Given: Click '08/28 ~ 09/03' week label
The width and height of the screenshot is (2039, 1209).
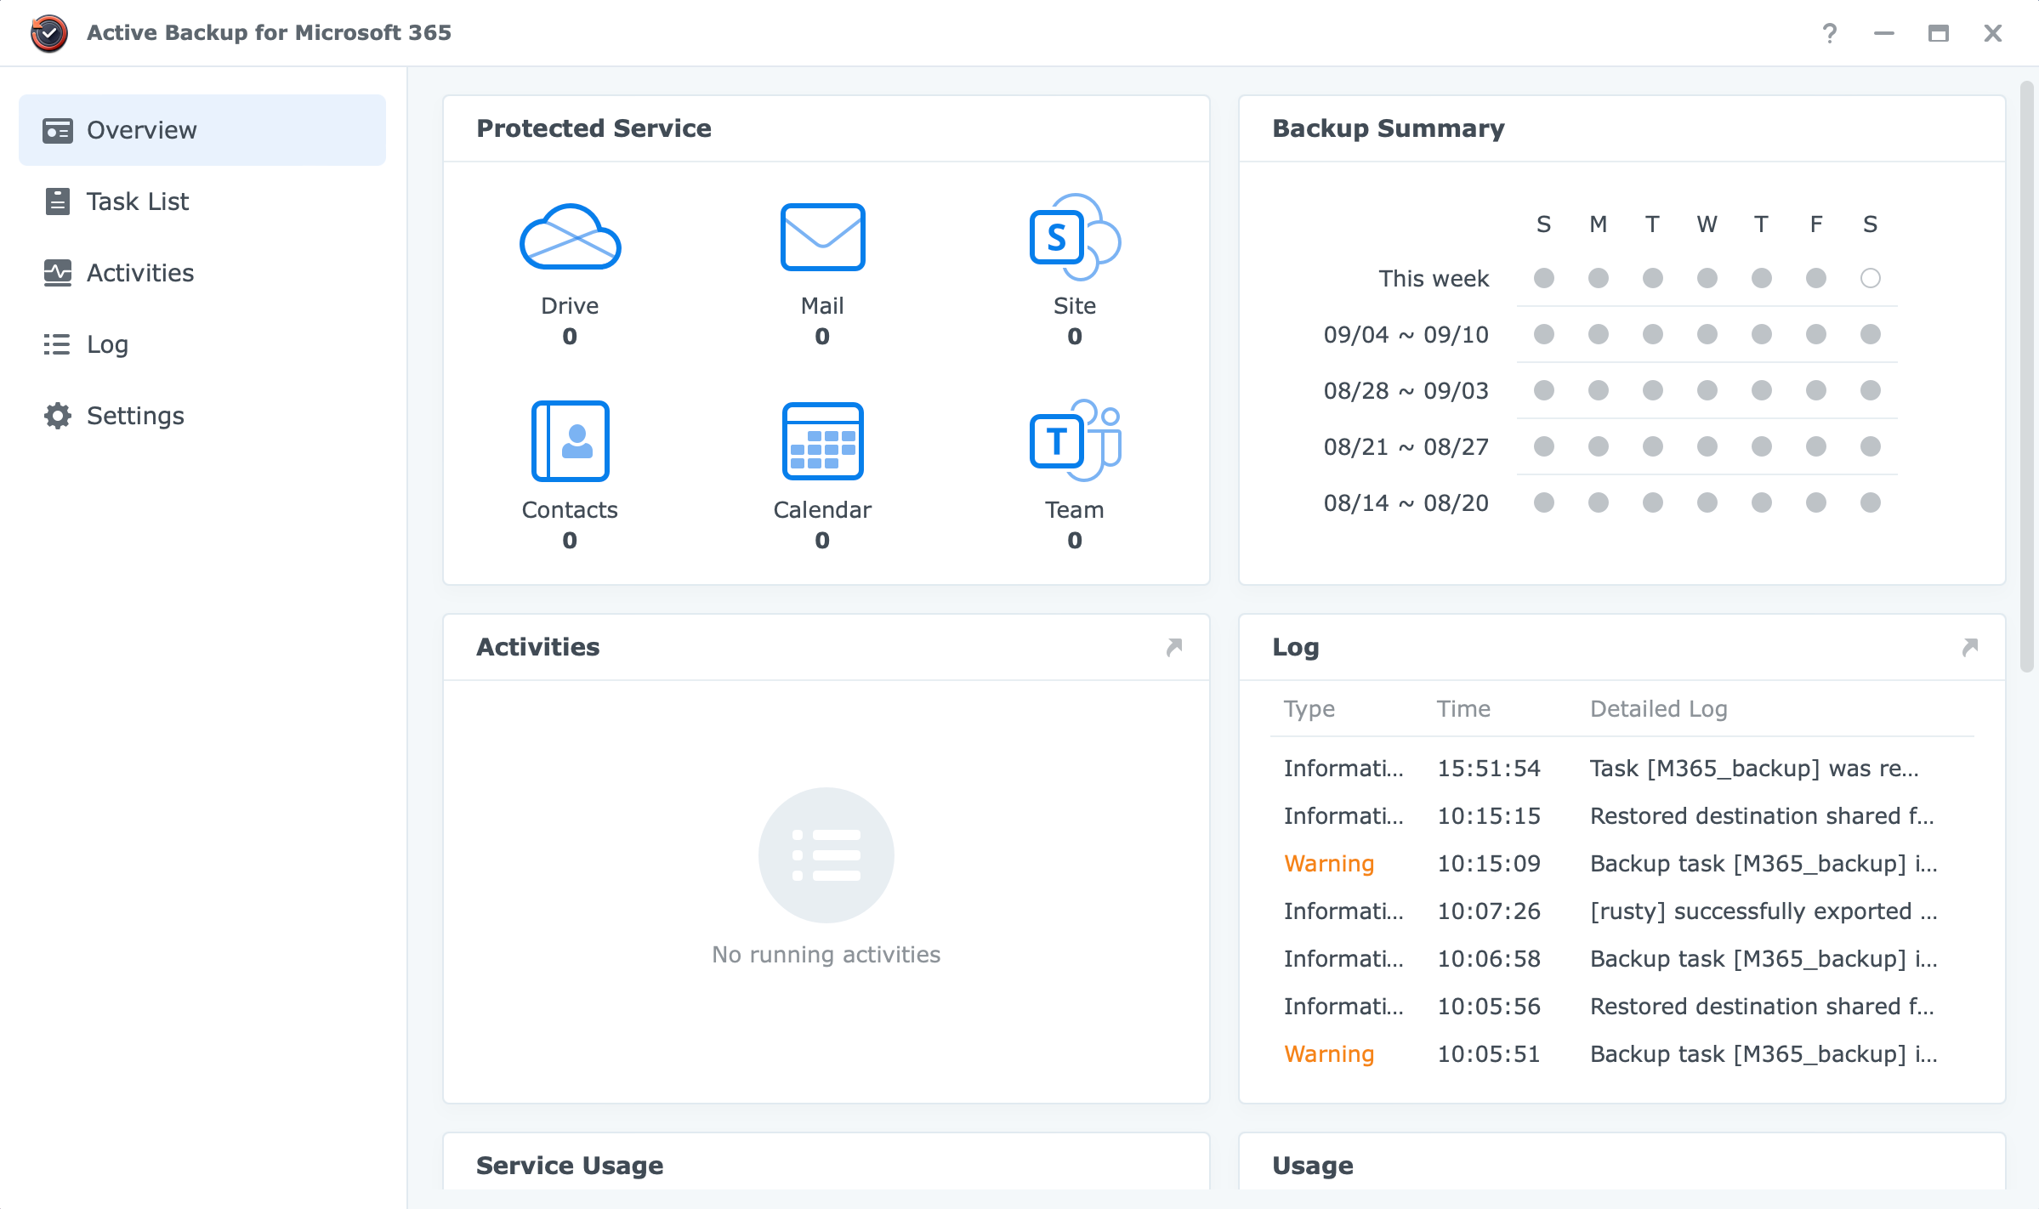Looking at the screenshot, I should 1406,391.
